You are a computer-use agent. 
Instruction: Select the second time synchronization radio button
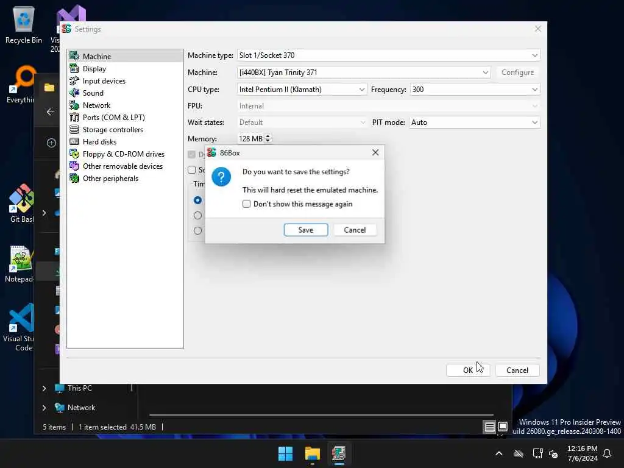click(x=197, y=215)
